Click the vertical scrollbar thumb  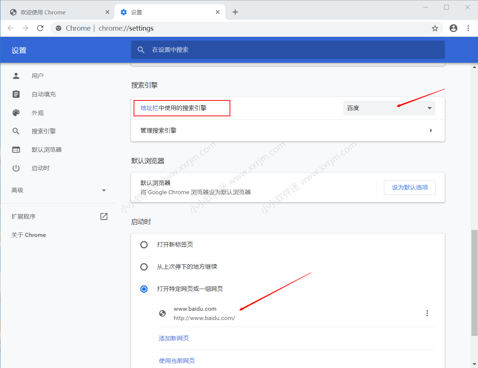coord(475,283)
